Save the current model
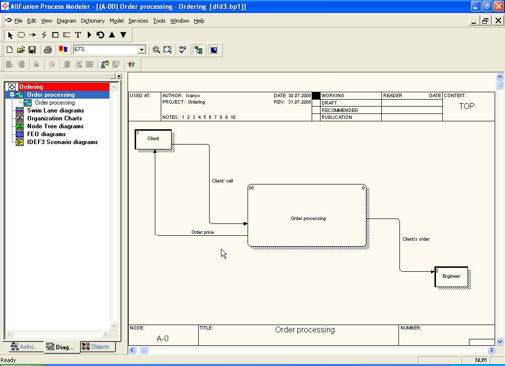This screenshot has width=505, height=366. coord(32,50)
